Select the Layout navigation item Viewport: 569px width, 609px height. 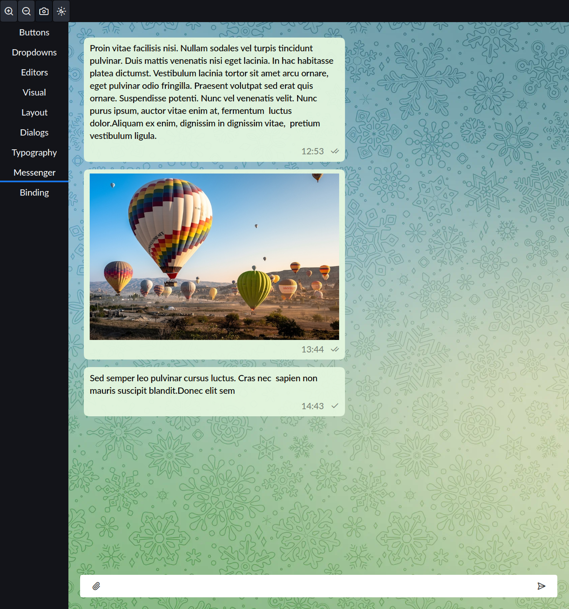[34, 113]
